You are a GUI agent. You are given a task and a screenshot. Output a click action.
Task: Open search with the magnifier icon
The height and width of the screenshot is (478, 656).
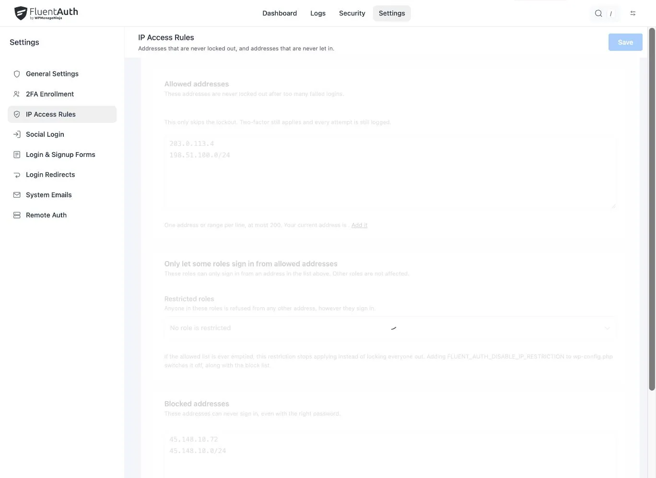pos(598,13)
